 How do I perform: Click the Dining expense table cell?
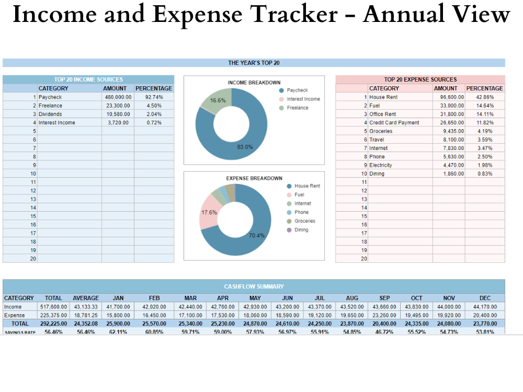click(x=400, y=174)
